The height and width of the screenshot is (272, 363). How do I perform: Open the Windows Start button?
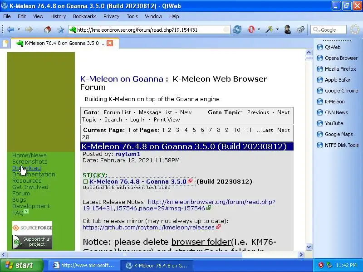tap(21, 265)
